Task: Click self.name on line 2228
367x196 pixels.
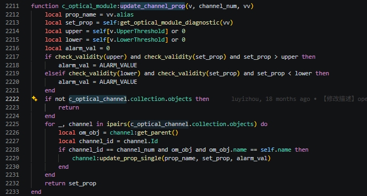Action: pyautogui.click(x=276, y=150)
